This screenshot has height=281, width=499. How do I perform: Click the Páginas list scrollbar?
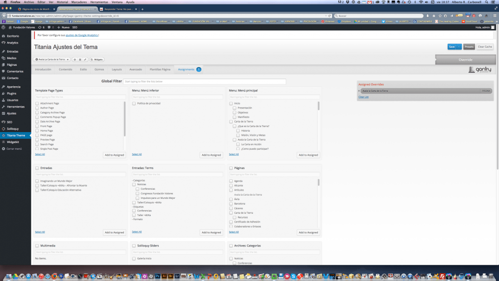pyautogui.click(x=318, y=182)
